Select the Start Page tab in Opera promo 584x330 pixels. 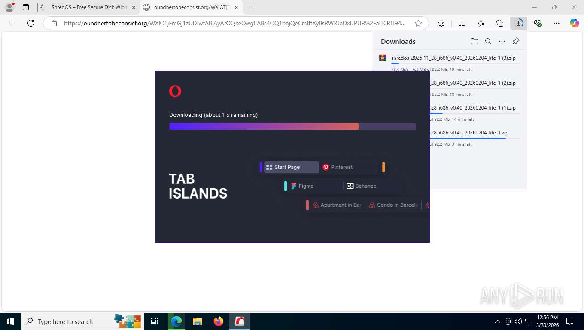292,167
